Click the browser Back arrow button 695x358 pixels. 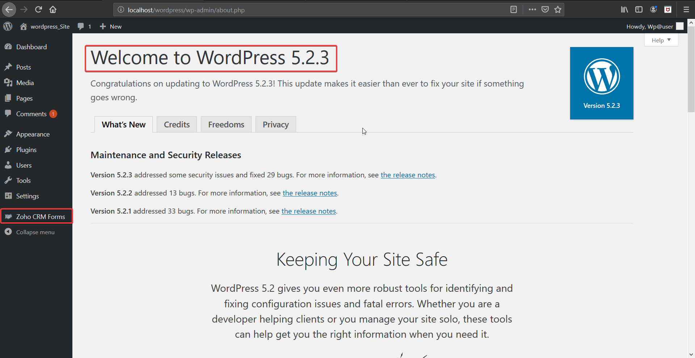click(x=9, y=10)
